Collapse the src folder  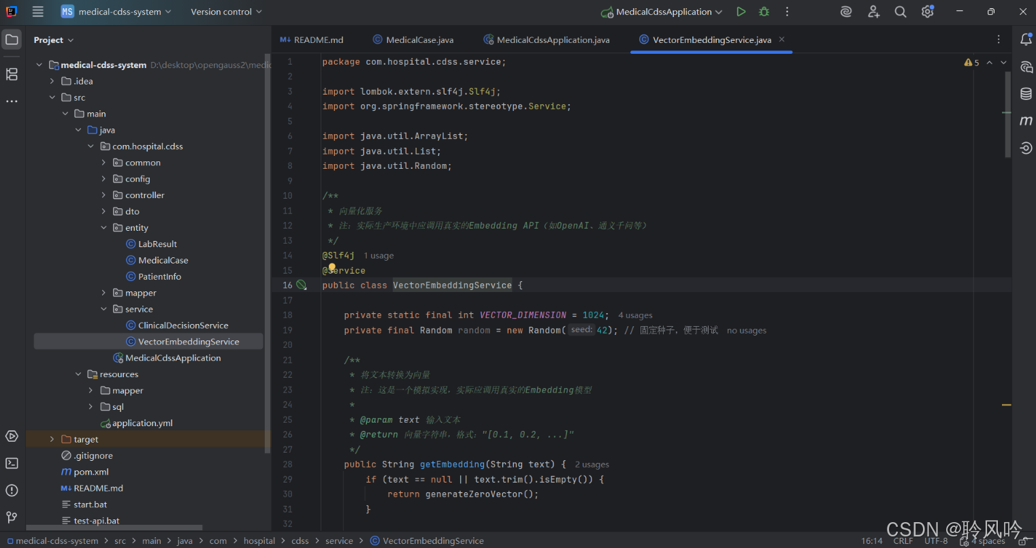[52, 97]
